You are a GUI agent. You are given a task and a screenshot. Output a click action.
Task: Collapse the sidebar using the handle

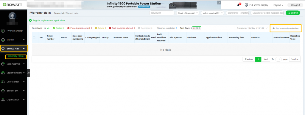pyautogui.click(x=28, y=73)
